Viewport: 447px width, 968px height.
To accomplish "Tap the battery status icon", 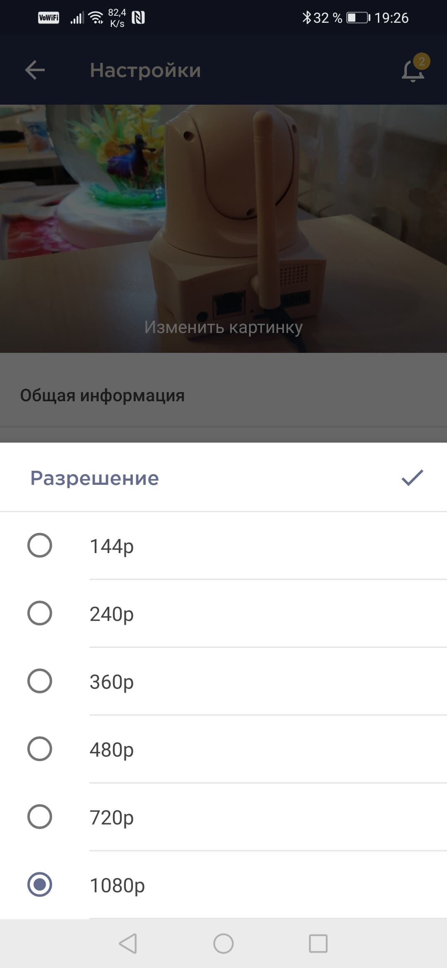I will coord(358,18).
